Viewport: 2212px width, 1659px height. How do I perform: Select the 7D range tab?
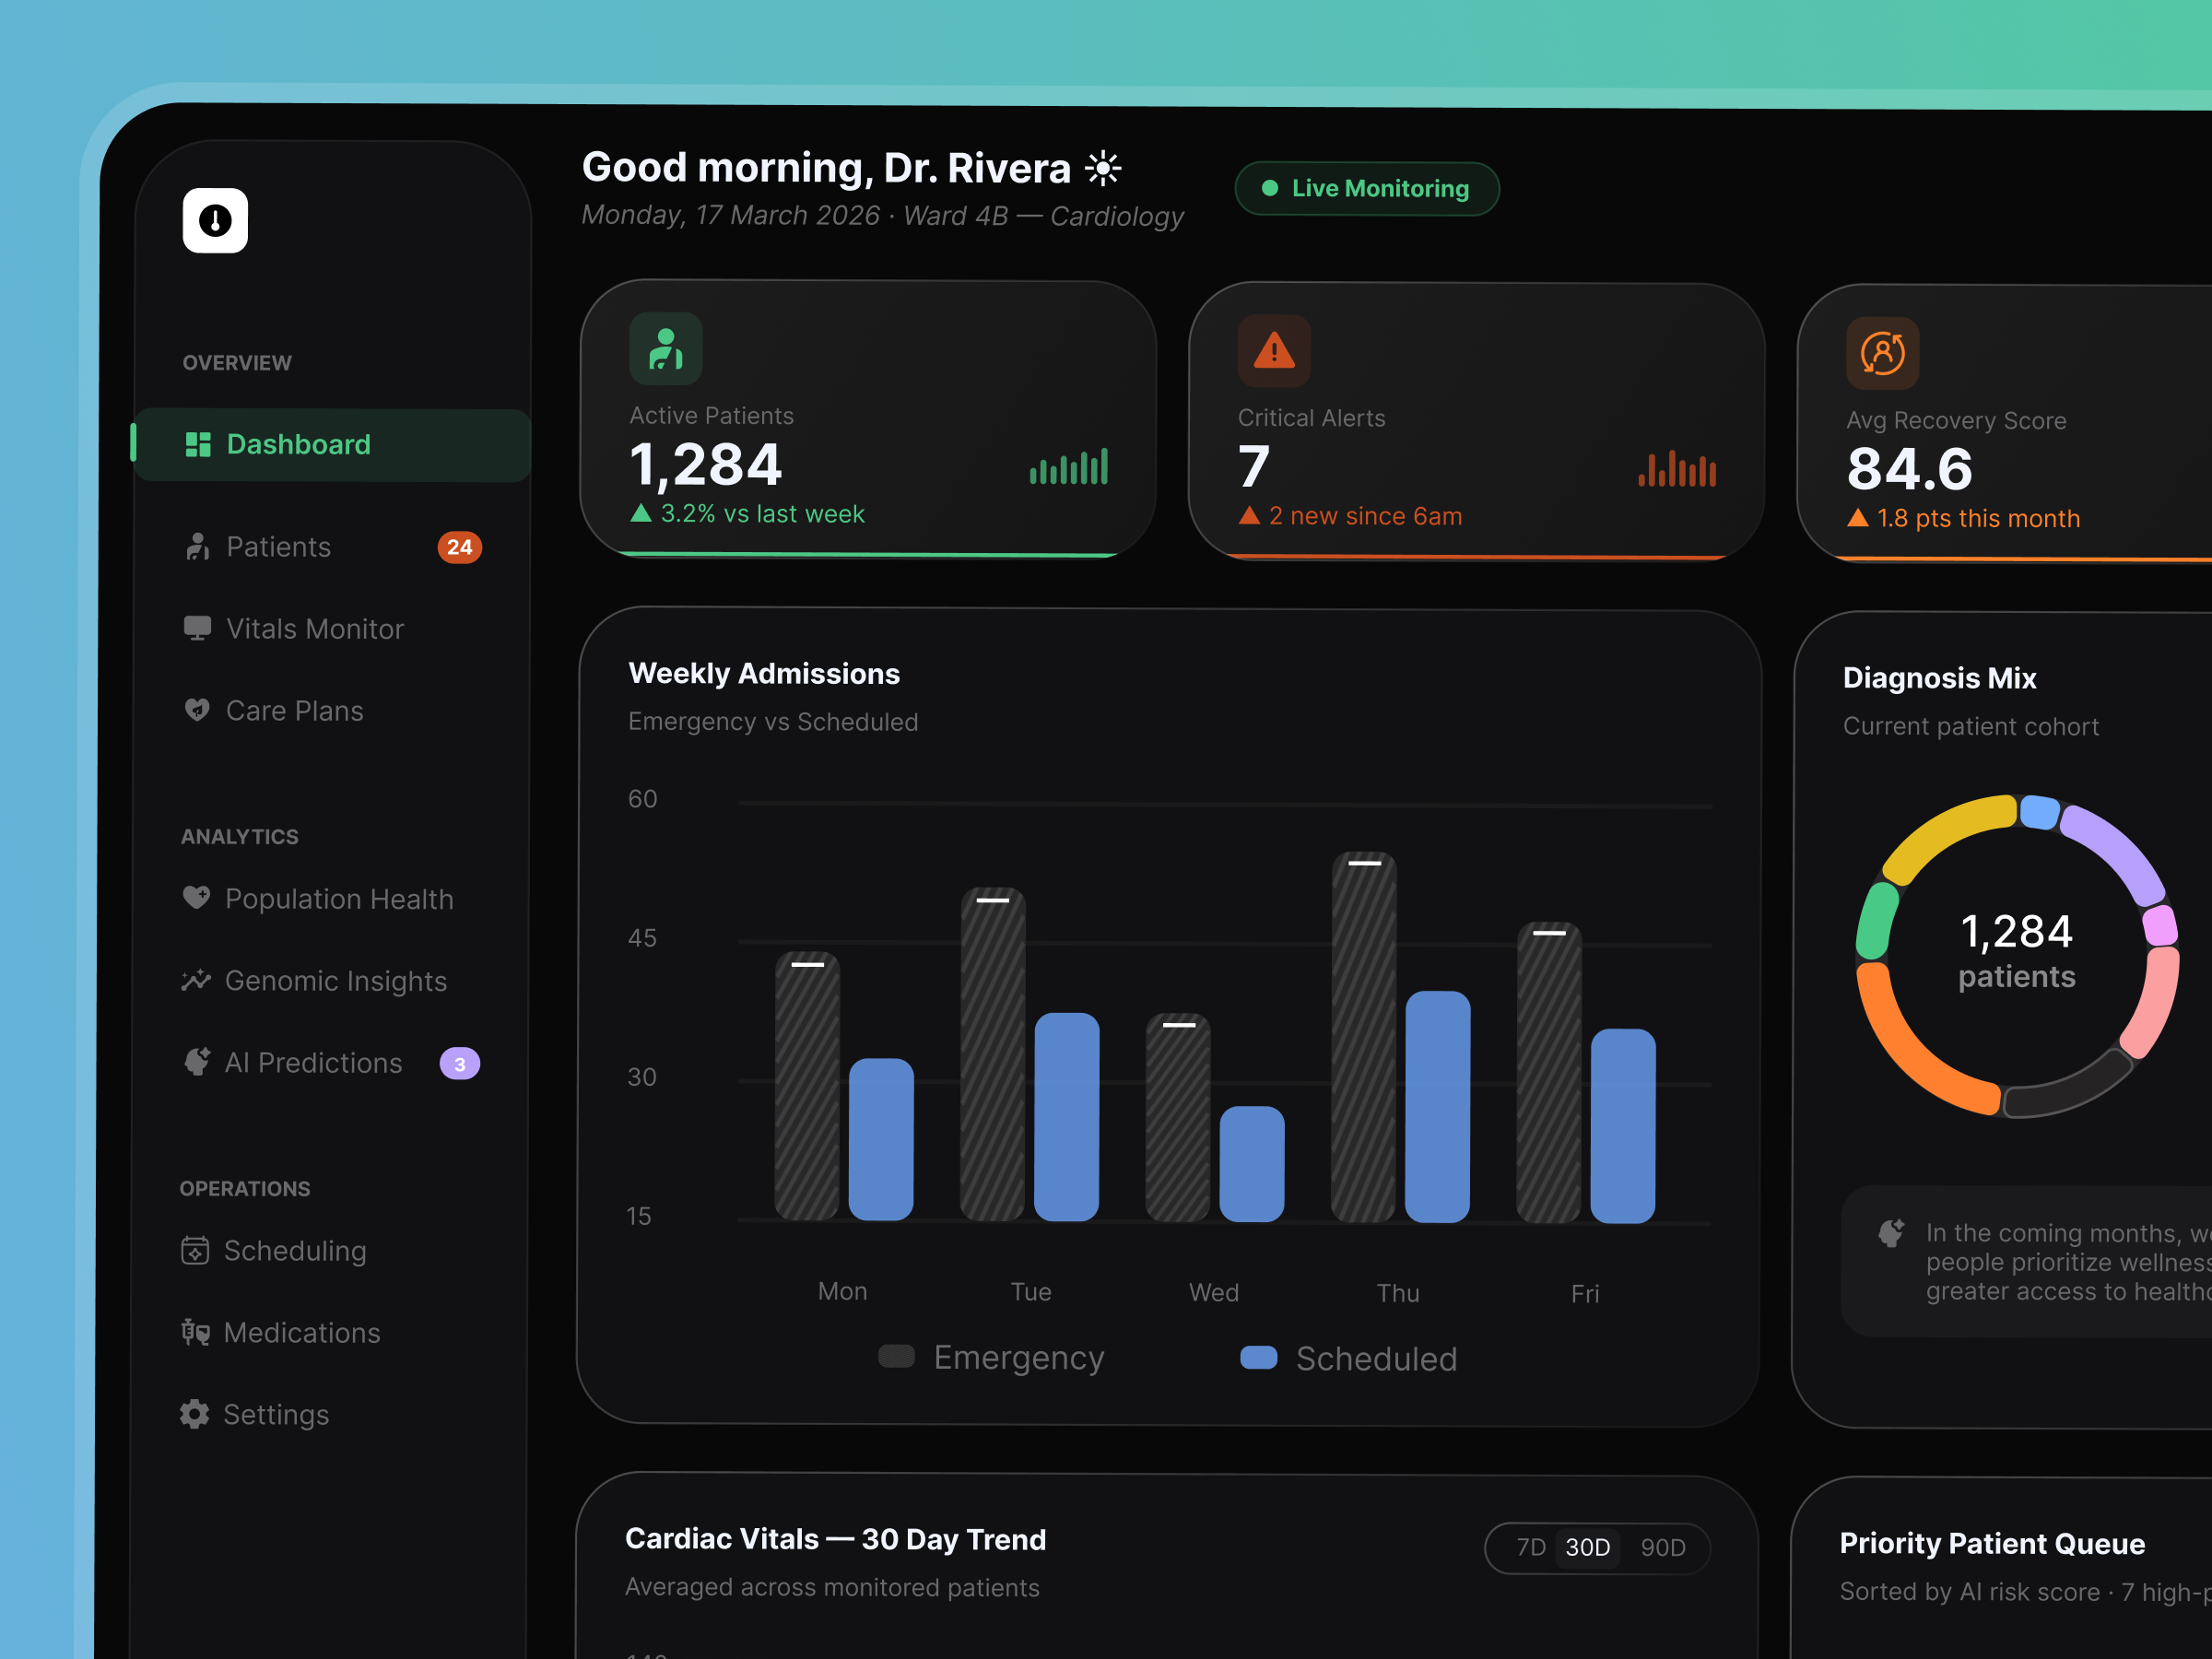(1530, 1547)
